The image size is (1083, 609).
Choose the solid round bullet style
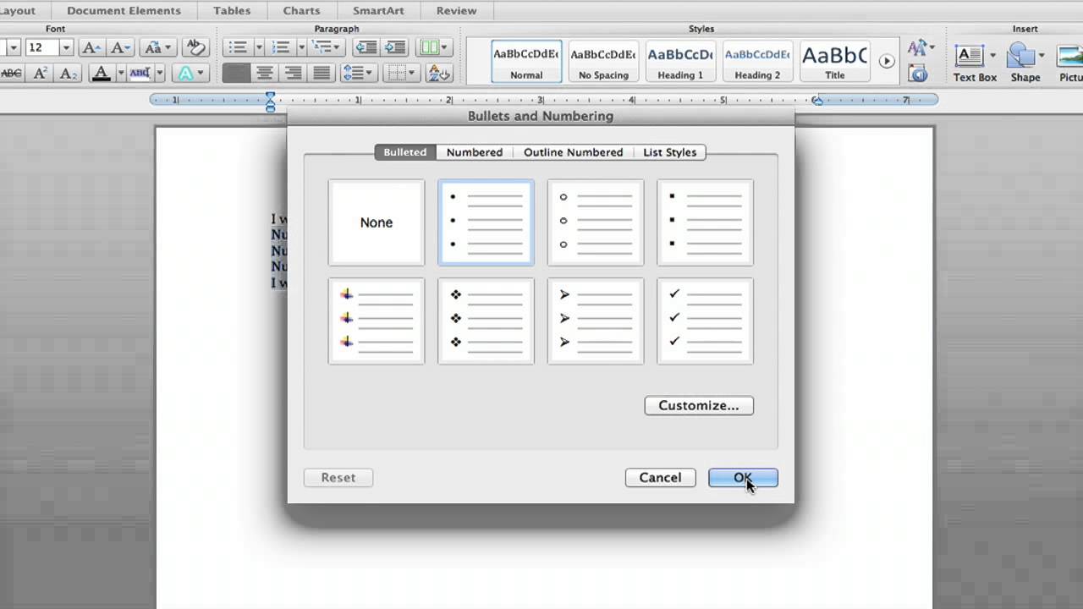click(486, 222)
